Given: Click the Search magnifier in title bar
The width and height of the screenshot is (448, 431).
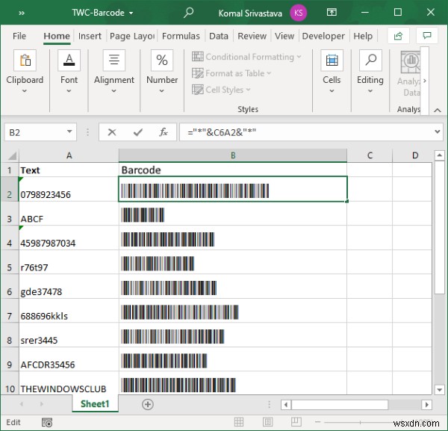Looking at the screenshot, I should tap(189, 13).
